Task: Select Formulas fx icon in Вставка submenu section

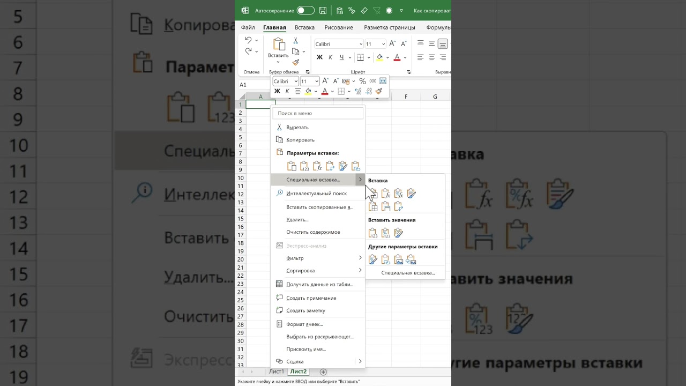Action: (386, 194)
